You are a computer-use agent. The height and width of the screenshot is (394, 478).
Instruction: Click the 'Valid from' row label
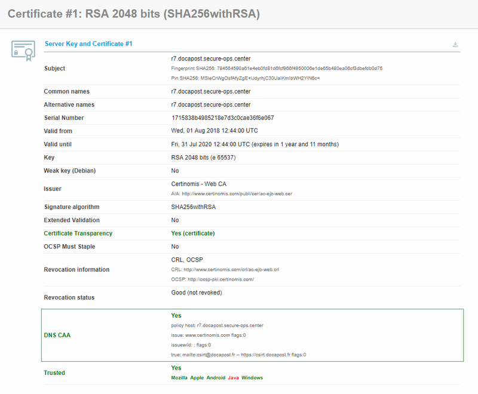pos(58,131)
